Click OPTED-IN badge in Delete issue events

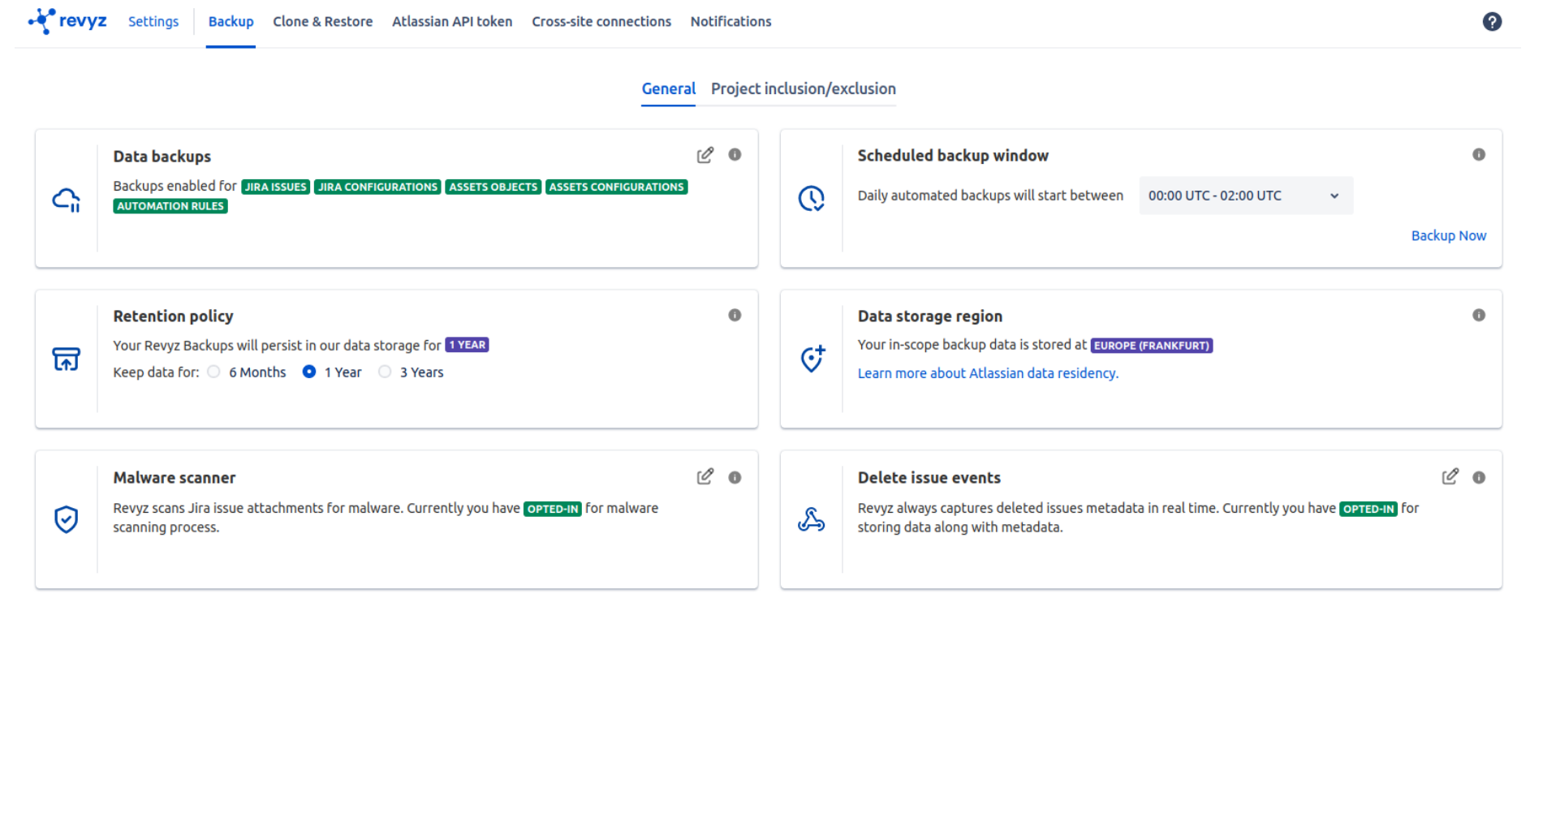pyautogui.click(x=1368, y=509)
